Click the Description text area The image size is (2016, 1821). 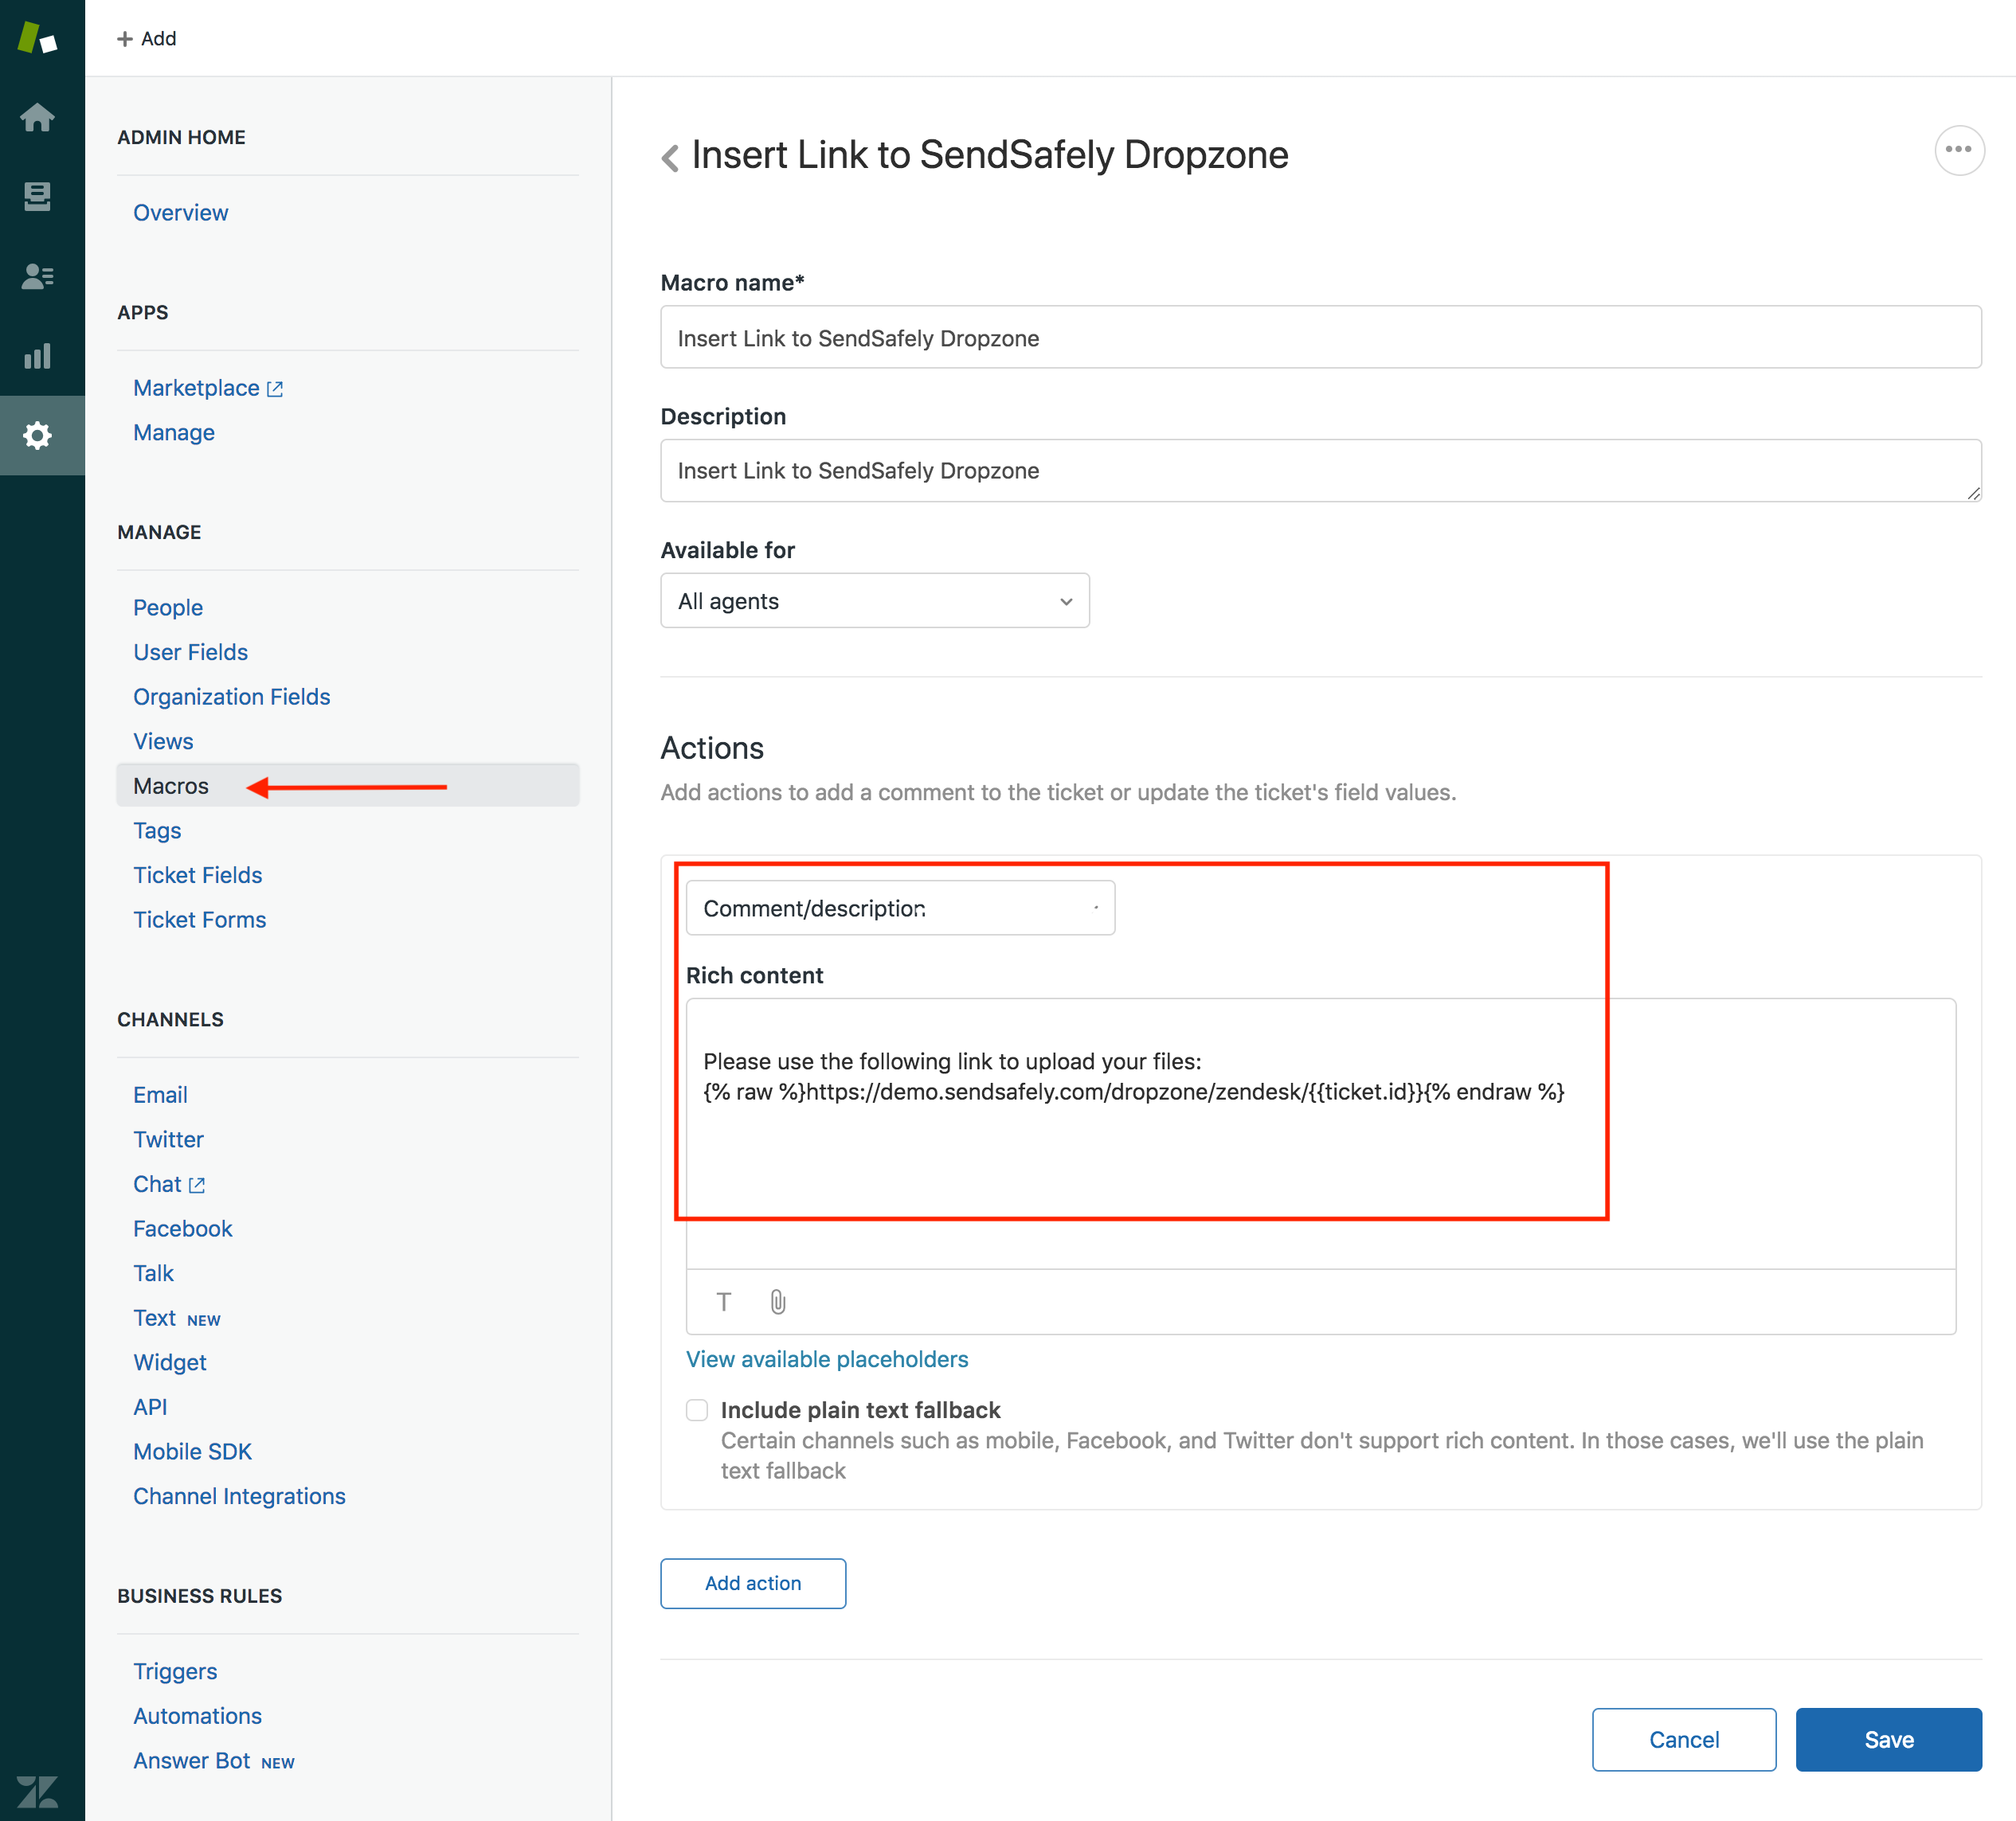(1321, 470)
